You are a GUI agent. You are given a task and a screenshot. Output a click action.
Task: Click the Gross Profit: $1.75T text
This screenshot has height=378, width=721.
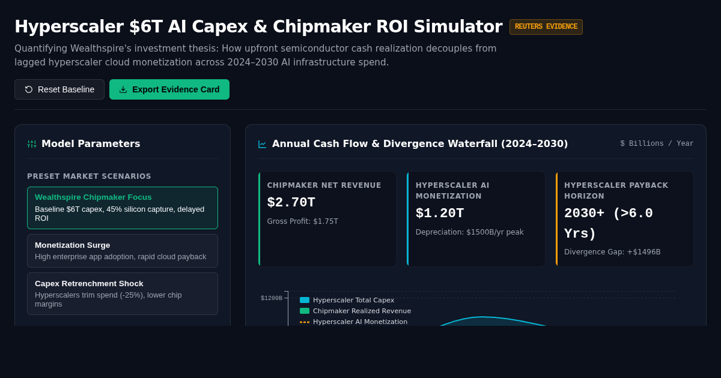[x=303, y=221]
